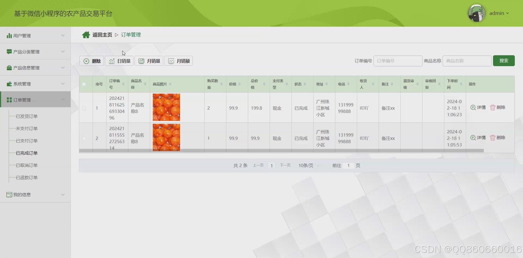Go to 下一页 in pagination
523x258 pixels.
click(x=285, y=165)
